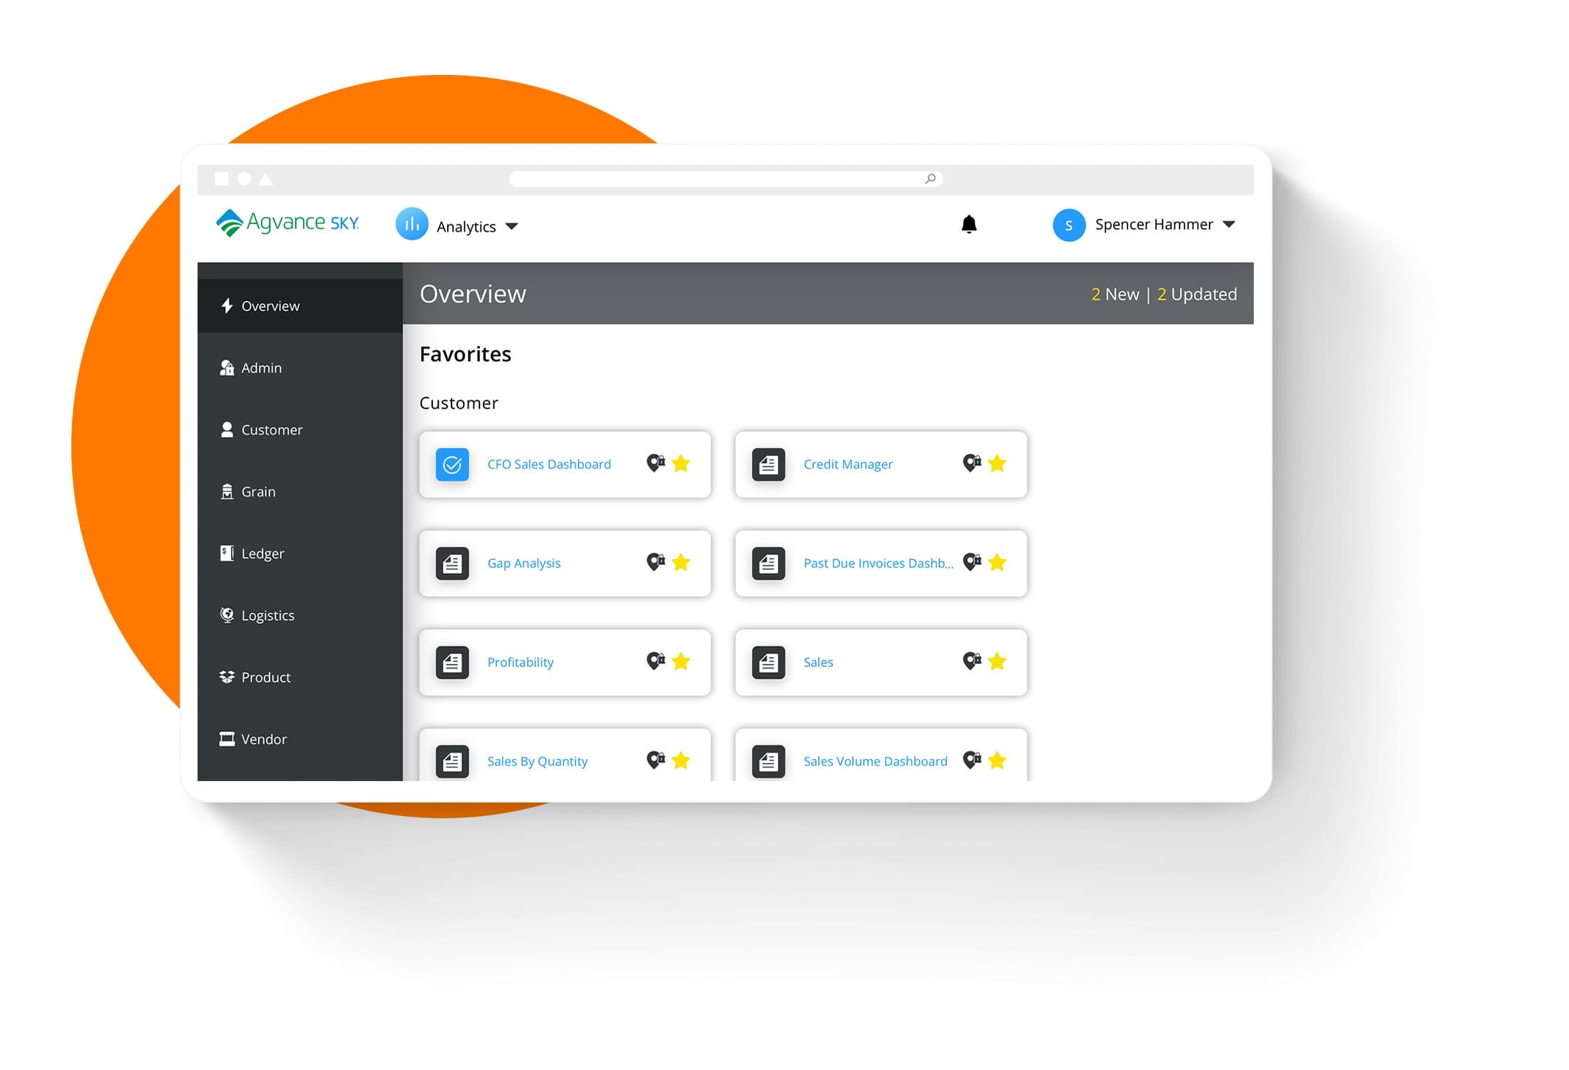Click the Sales Volume Dashboard document icon
The height and width of the screenshot is (1070, 1569).
tap(768, 763)
